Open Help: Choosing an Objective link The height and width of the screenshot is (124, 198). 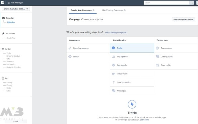[x=116, y=32]
